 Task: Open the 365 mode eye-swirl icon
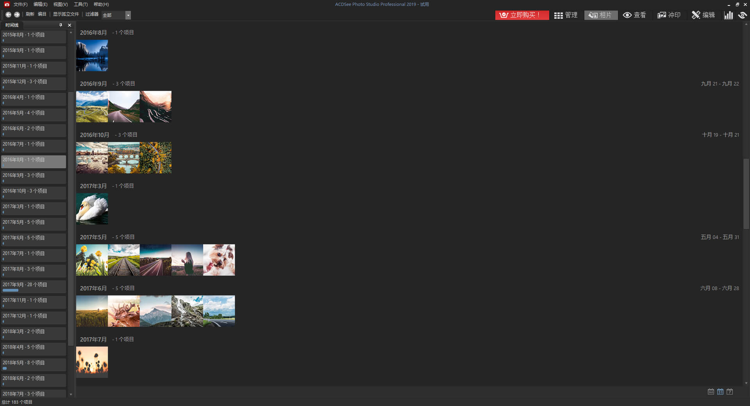[743, 15]
